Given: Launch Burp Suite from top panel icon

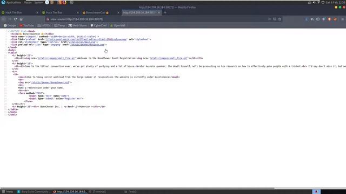Looking at the screenshot, I should [59, 2].
